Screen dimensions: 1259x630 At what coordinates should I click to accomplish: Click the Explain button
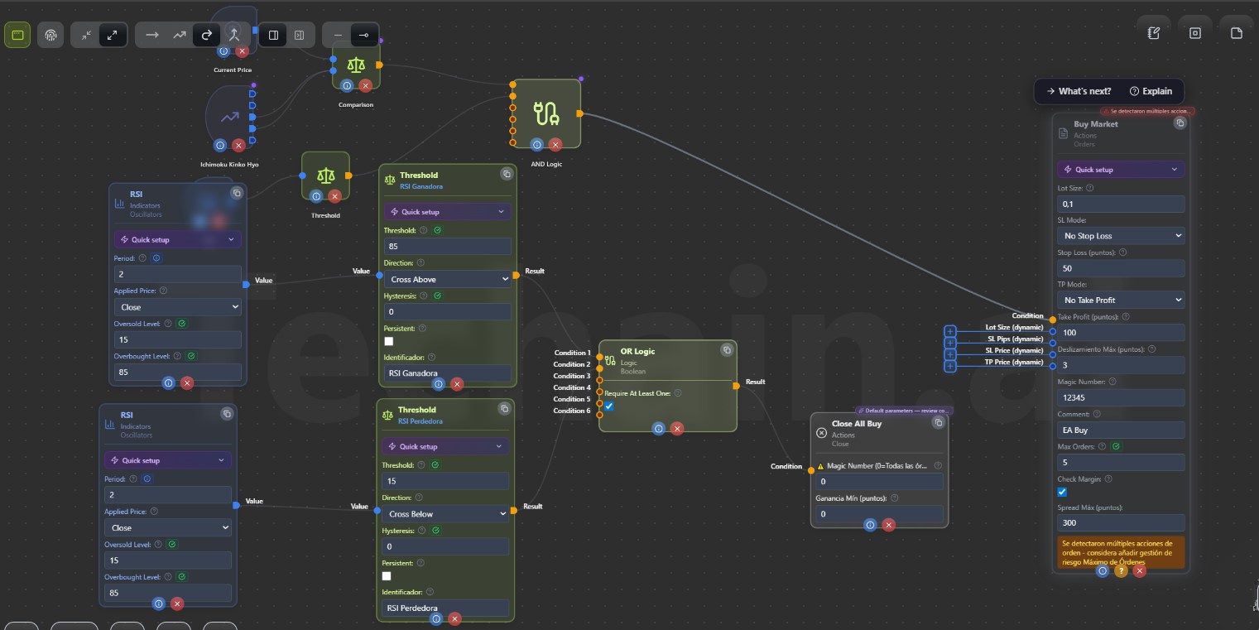[1151, 91]
